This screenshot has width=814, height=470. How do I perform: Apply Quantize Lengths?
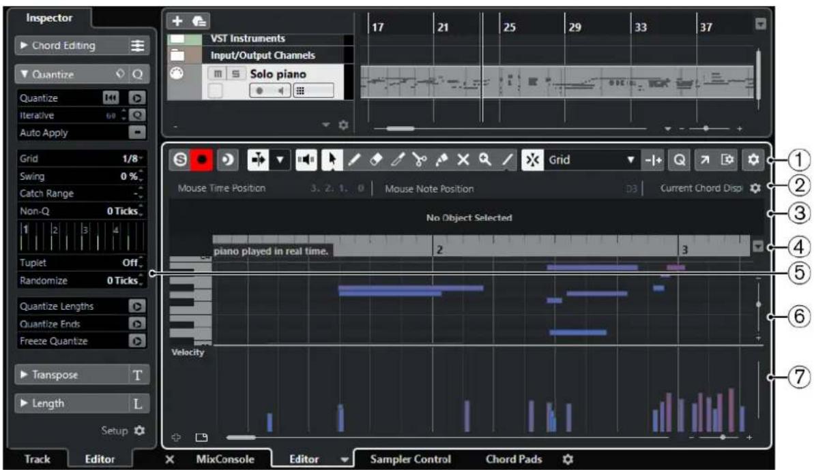point(137,307)
